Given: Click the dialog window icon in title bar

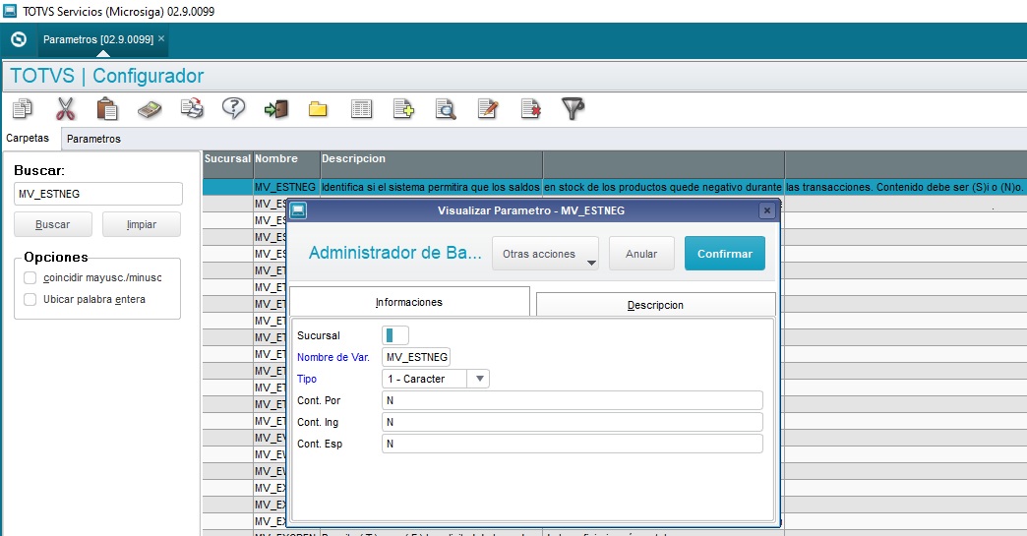Looking at the screenshot, I should (x=298, y=210).
